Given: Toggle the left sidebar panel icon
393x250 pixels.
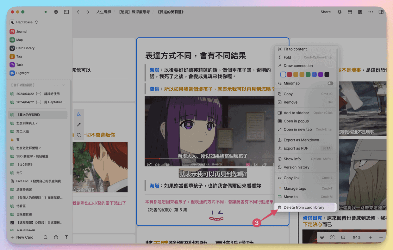Looking at the screenshot, I should tap(66, 12).
